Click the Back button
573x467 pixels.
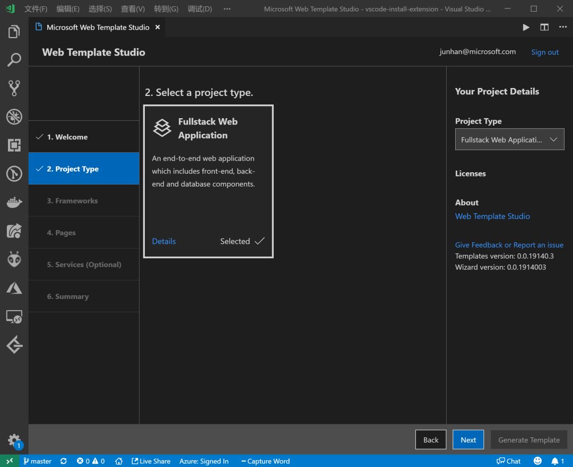click(x=430, y=440)
